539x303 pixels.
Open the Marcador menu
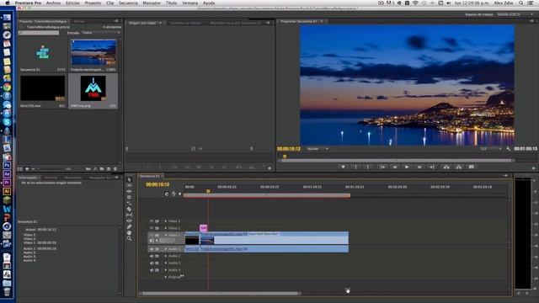click(152, 3)
